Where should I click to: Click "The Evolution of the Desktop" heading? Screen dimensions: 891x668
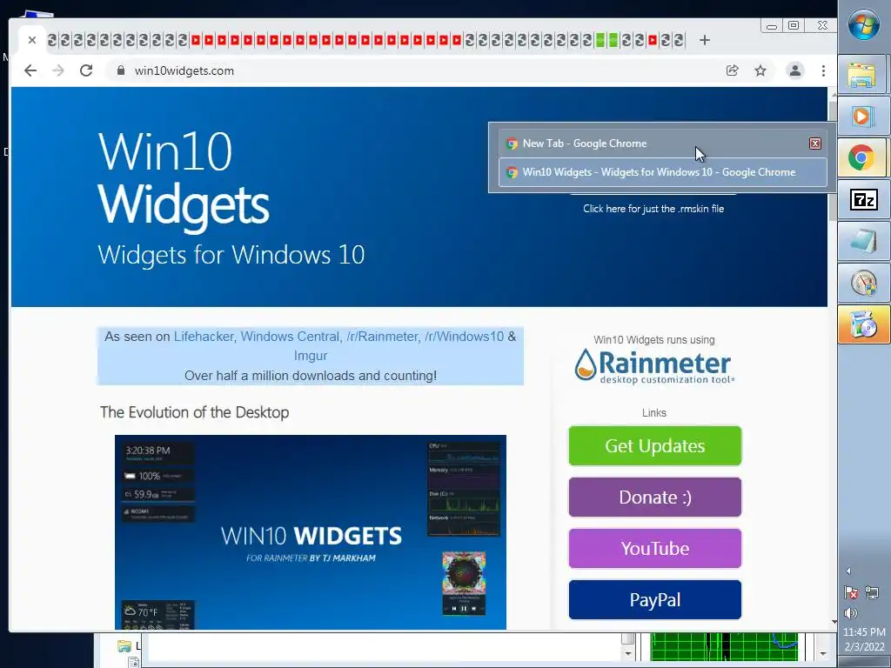click(194, 412)
